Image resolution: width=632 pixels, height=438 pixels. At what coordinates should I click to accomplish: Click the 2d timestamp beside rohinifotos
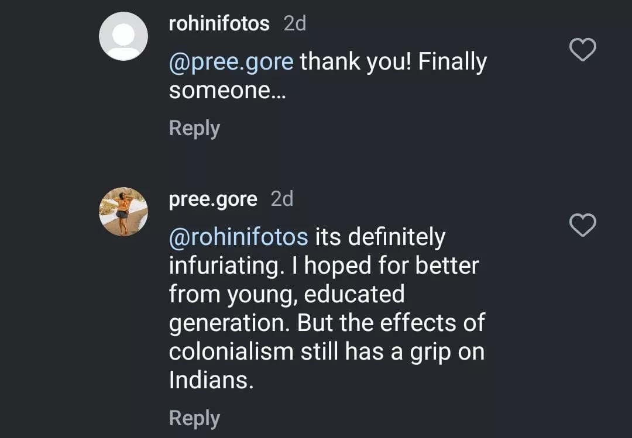(x=294, y=24)
